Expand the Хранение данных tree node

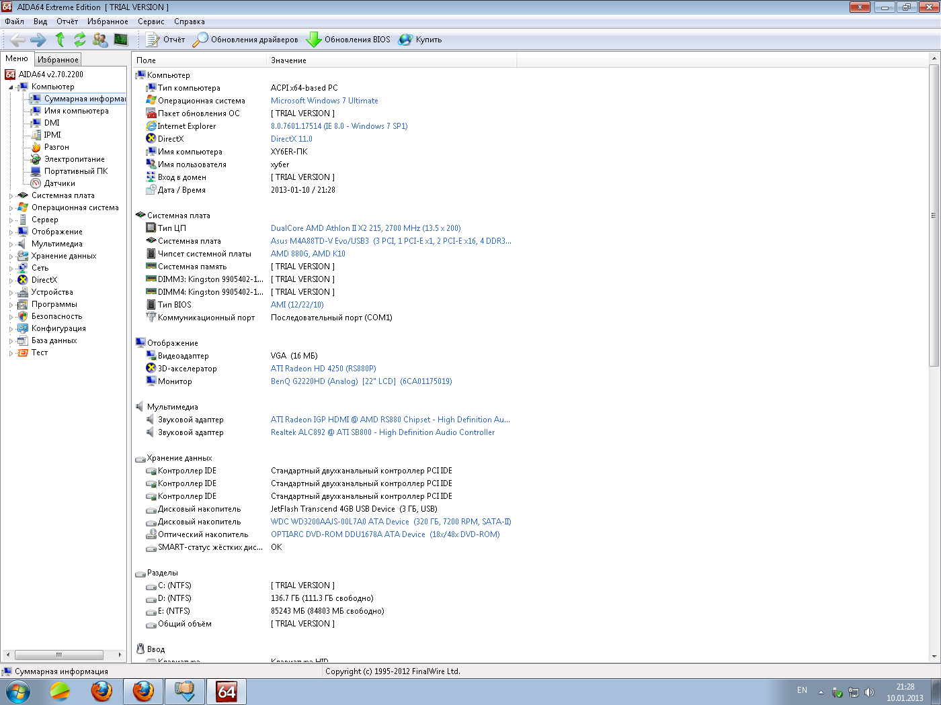click(x=11, y=256)
